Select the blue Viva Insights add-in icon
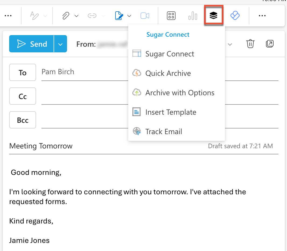The height and width of the screenshot is (251, 287). (235, 16)
